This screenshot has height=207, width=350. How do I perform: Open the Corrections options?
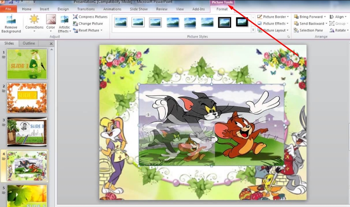pos(34,24)
